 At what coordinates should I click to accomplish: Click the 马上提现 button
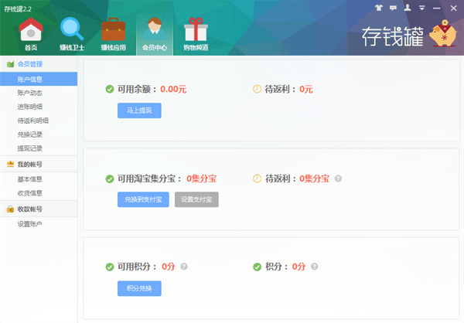coord(139,110)
